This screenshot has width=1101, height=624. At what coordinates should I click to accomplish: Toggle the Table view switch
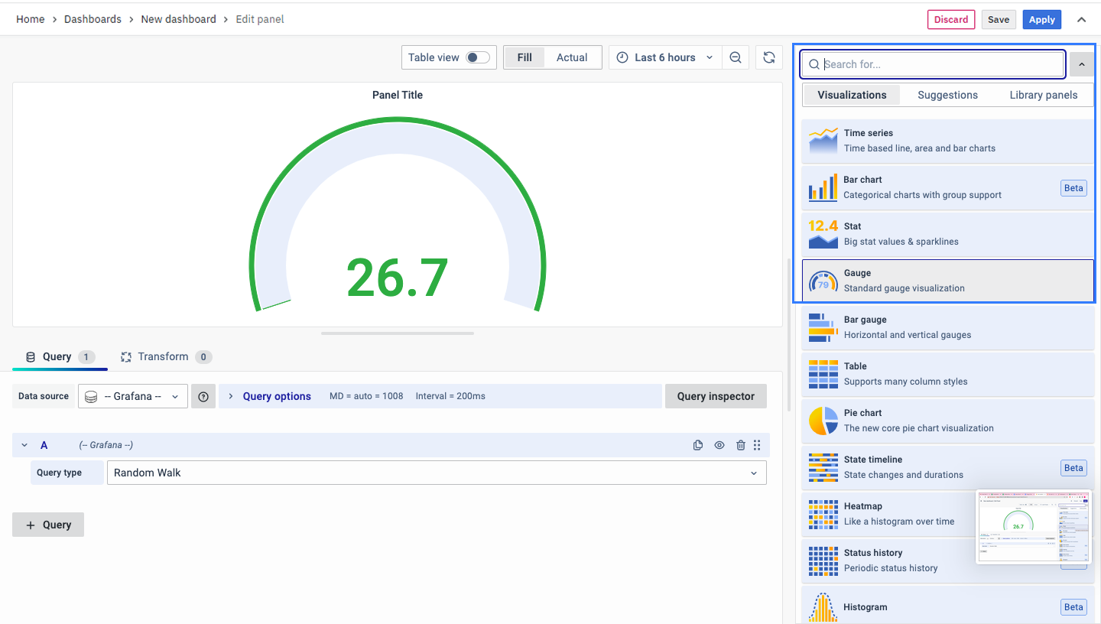[x=478, y=57]
